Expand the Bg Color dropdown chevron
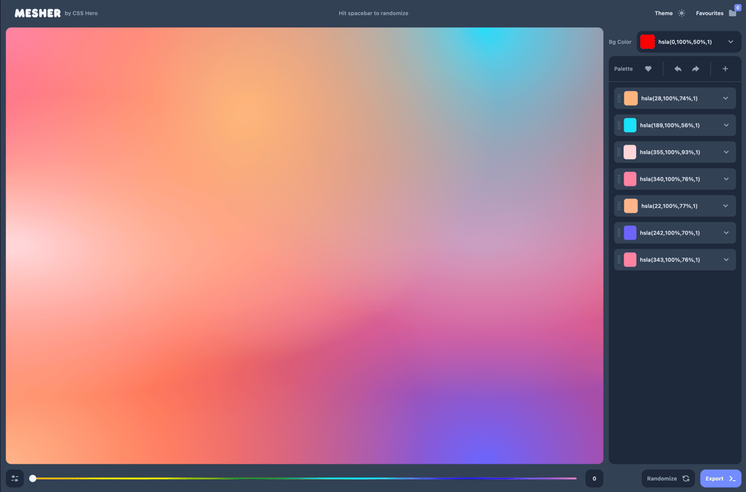 [x=731, y=42]
